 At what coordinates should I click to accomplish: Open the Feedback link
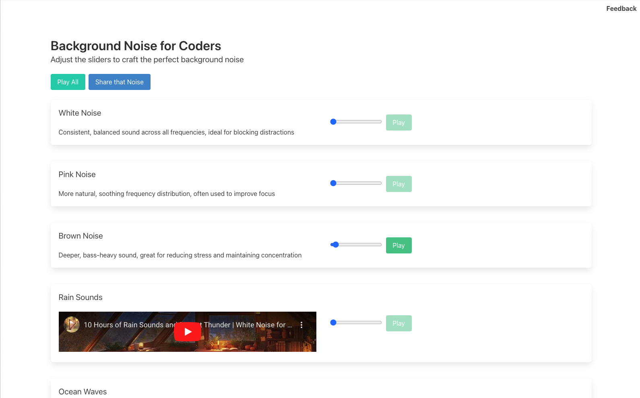coord(621,8)
